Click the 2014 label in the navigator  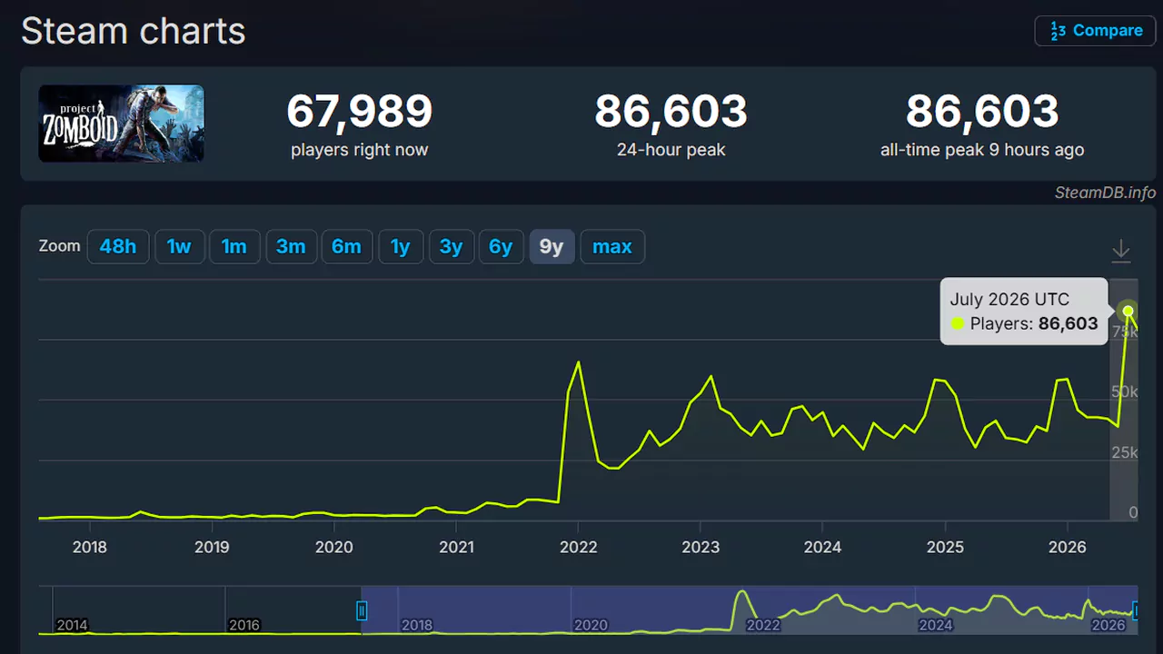(x=72, y=625)
